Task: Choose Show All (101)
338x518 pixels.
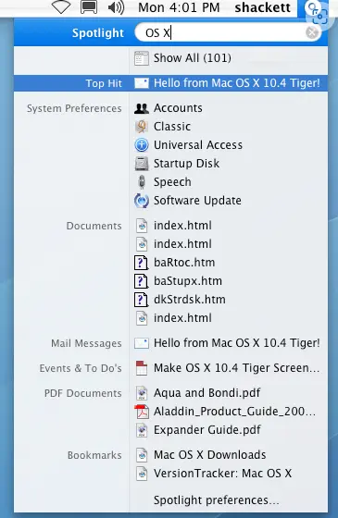Action: pos(193,58)
